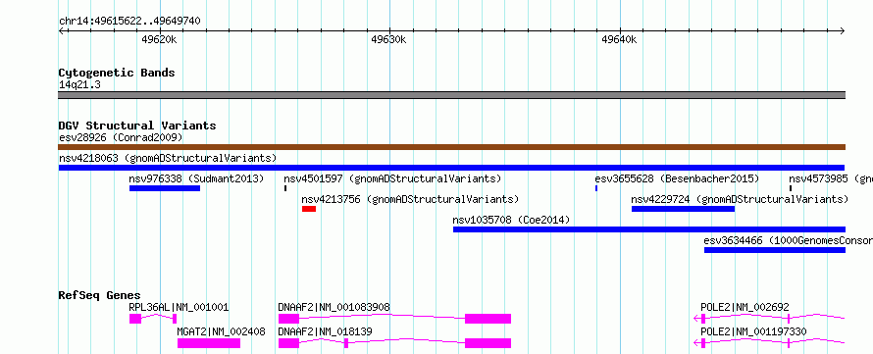
Task: Click the esv3634466 1000Genomes variant label
Action: point(789,240)
